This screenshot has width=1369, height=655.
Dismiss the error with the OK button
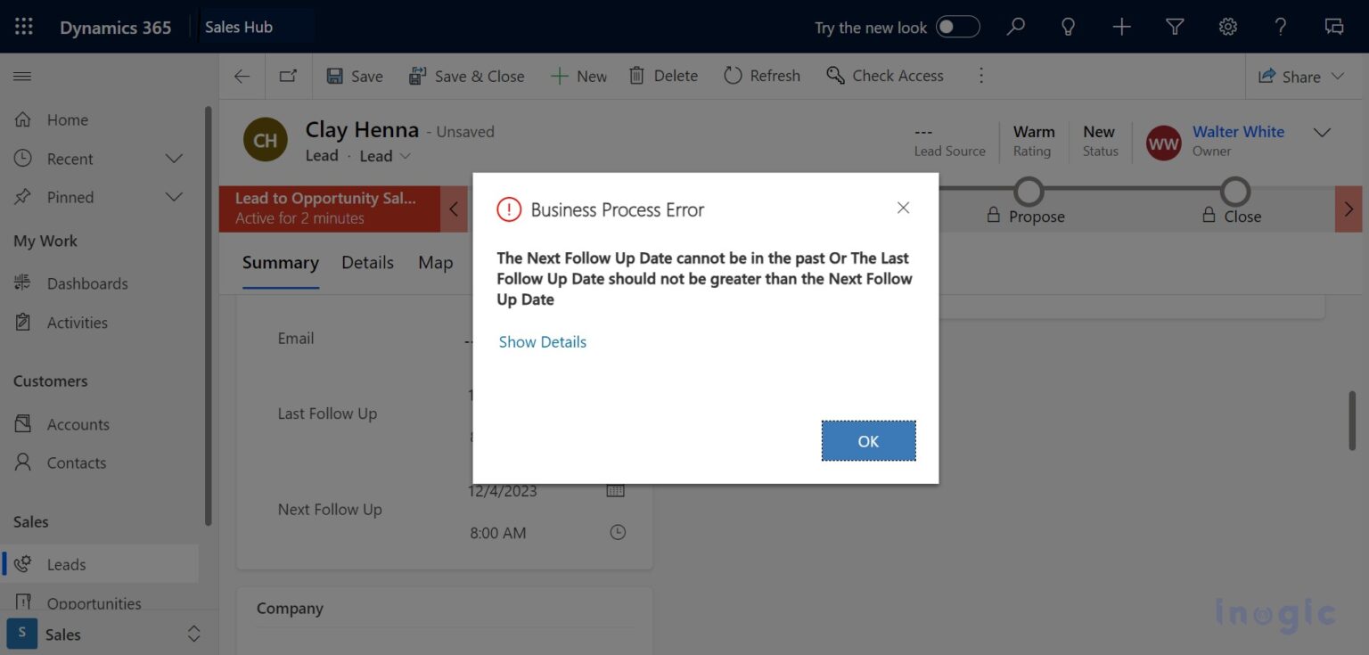(x=868, y=440)
